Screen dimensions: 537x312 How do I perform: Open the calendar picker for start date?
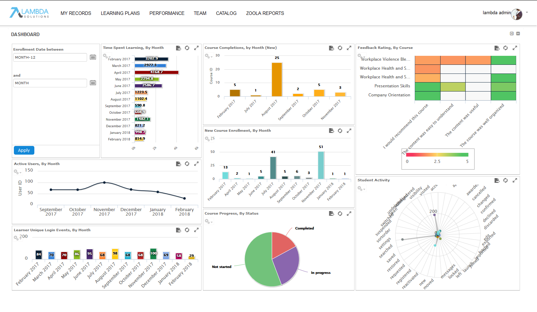93,57
